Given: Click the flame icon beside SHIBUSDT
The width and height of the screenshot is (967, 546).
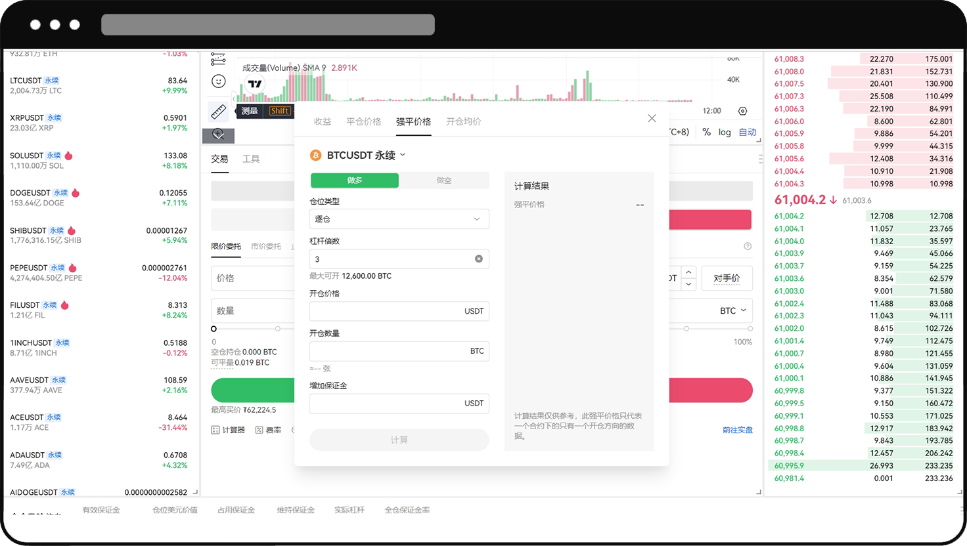Looking at the screenshot, I should 72,230.
